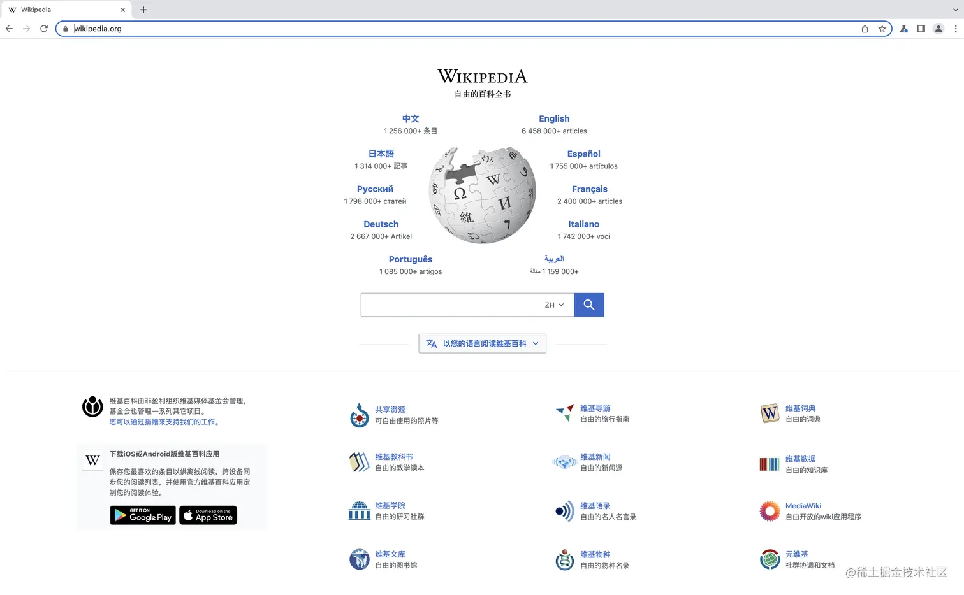Reload the page with refresh icon
This screenshot has height=595, width=964.
[44, 29]
